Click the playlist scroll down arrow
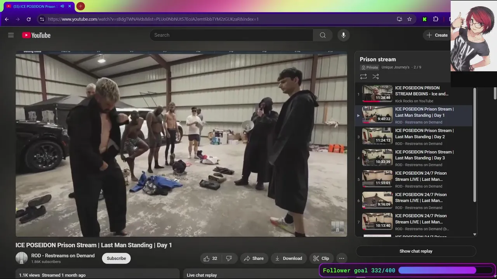Image resolution: width=497 pixels, height=279 pixels. click(474, 234)
